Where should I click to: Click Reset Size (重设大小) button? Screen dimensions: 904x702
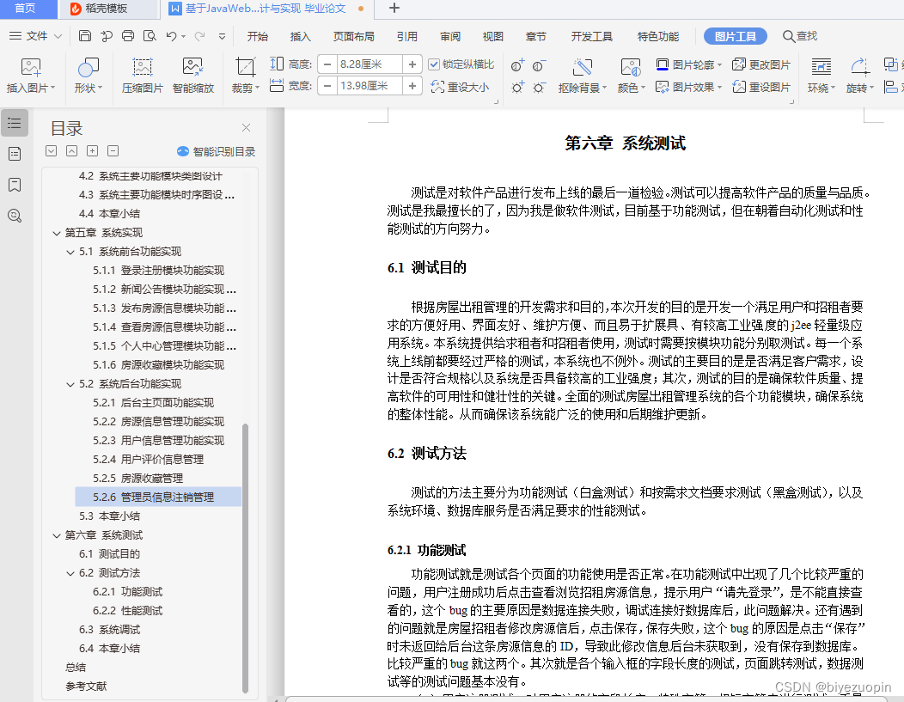click(460, 87)
